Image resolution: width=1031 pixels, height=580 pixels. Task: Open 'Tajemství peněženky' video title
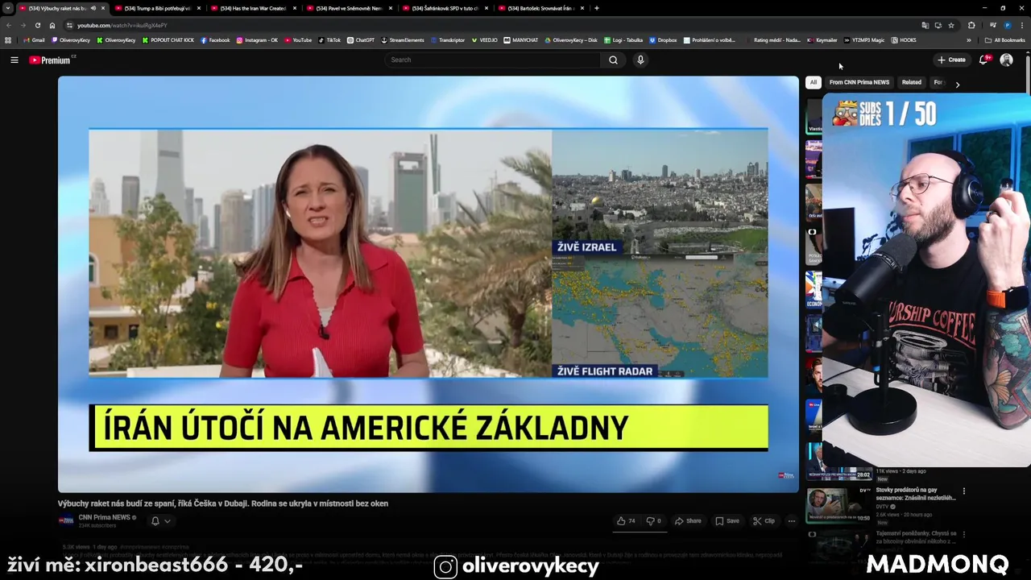point(916,536)
